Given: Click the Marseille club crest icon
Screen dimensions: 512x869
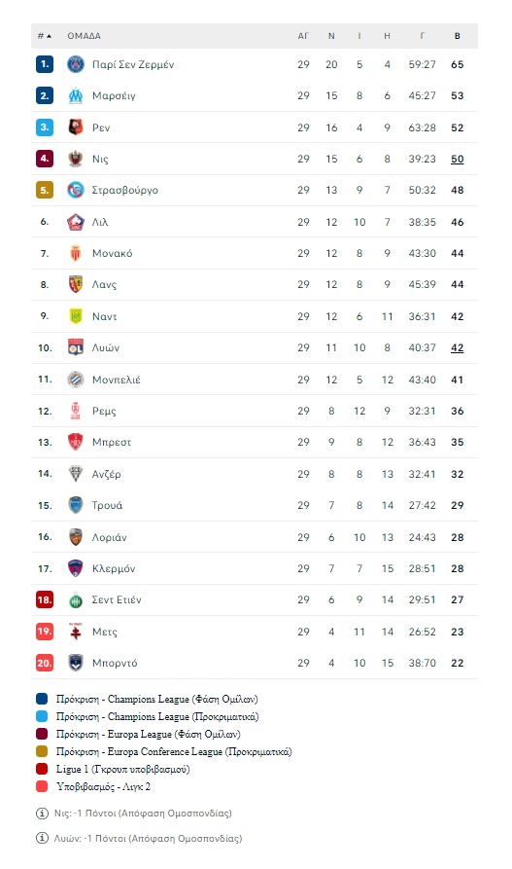Looking at the screenshot, I should click(75, 96).
